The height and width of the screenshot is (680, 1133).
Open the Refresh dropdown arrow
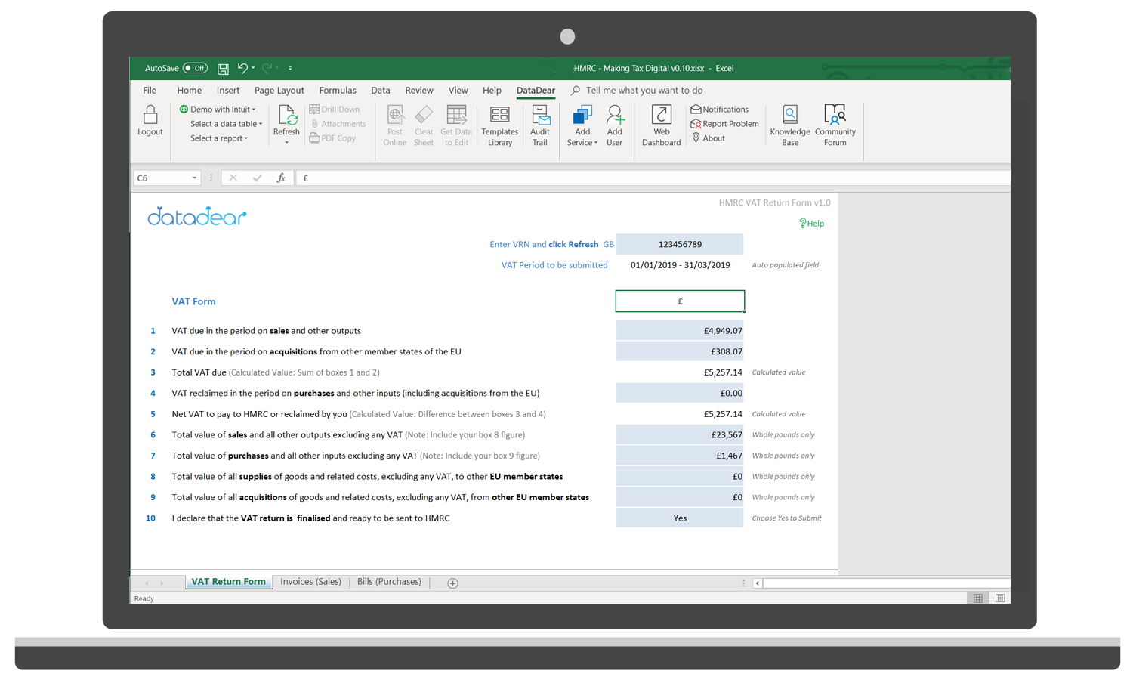click(x=286, y=142)
